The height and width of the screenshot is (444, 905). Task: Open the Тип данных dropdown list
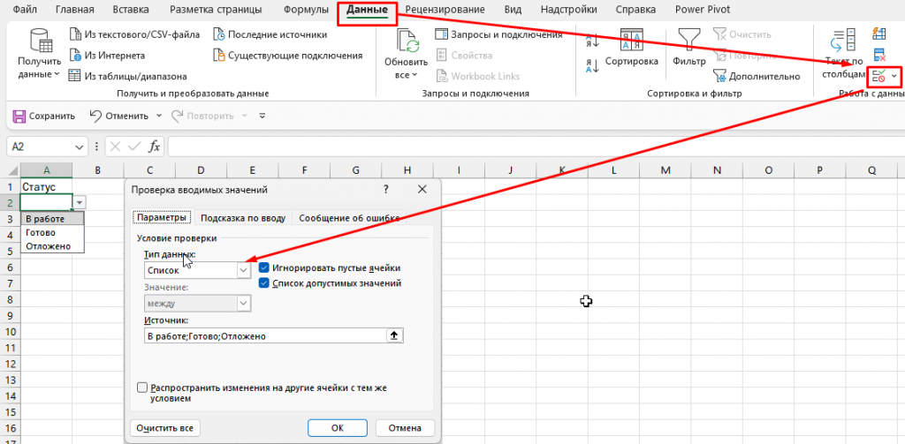(x=243, y=271)
